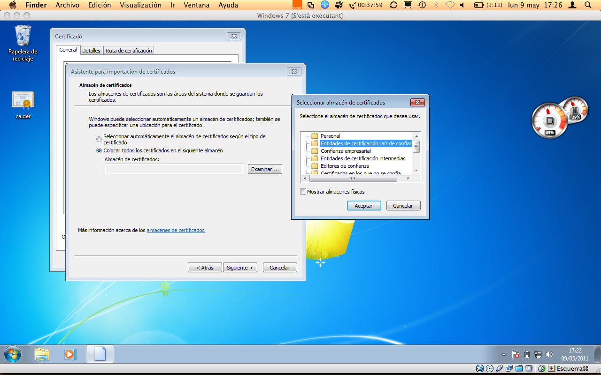Open the Archivo menu
The width and height of the screenshot is (601, 375).
coord(67,5)
